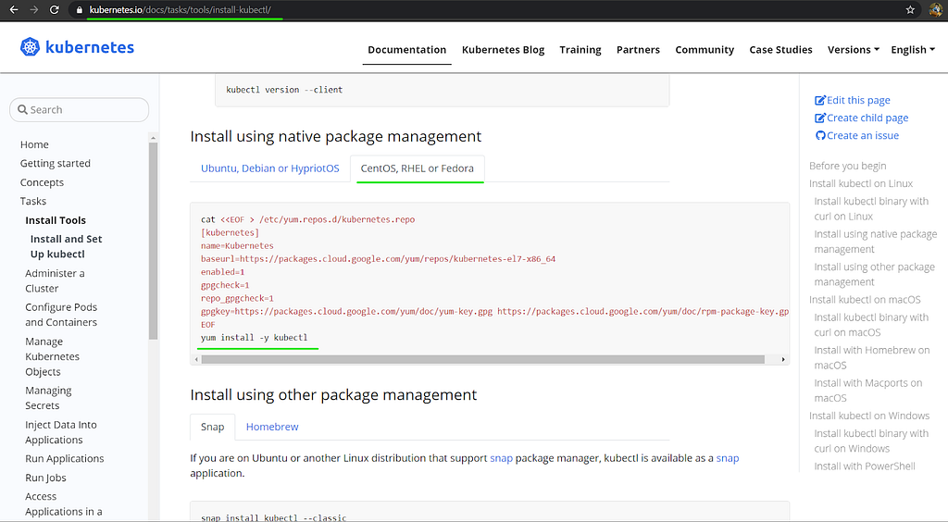The image size is (948, 522).
Task: Click the padlock site security icon
Action: 80,10
